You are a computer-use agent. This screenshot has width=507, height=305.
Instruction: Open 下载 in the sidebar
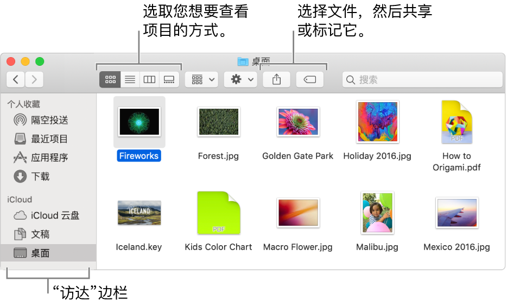[48, 177]
